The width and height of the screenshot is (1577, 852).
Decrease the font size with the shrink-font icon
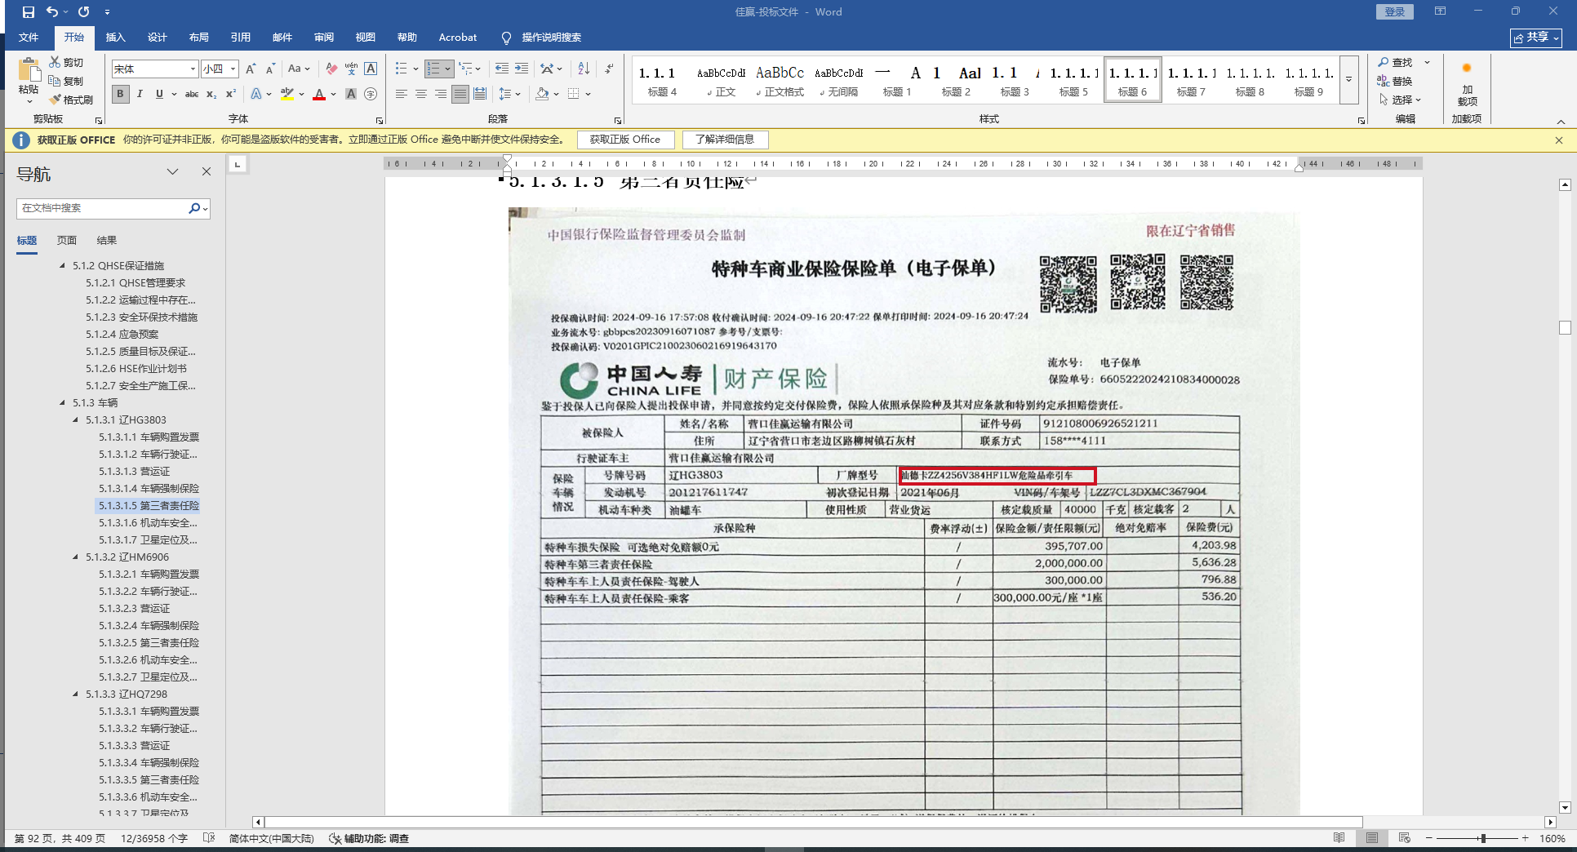270,69
